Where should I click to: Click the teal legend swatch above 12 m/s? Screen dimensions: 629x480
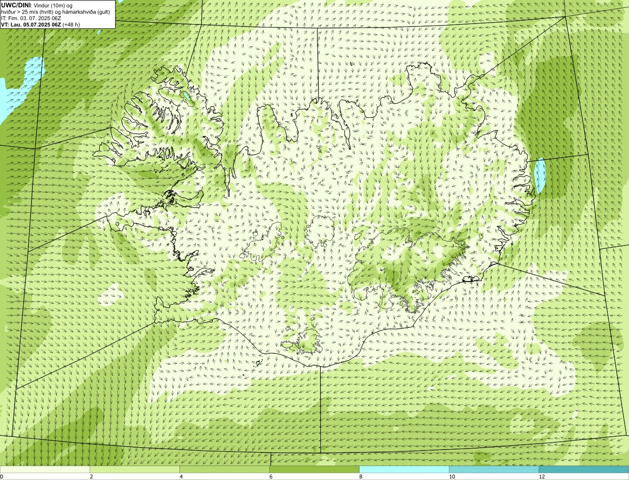584,470
